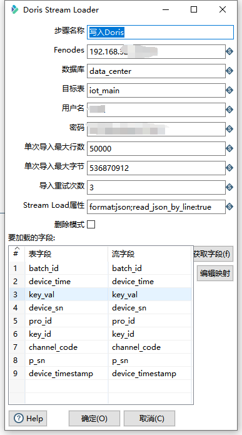Click the variable icon next to the 数据库 field
This screenshot has height=435, width=242.
229,71
